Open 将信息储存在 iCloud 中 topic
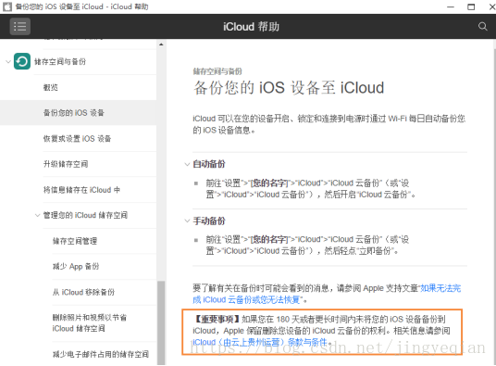 click(x=81, y=190)
